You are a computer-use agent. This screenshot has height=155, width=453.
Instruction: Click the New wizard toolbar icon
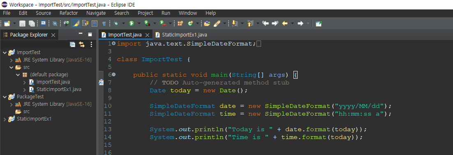point(7,24)
